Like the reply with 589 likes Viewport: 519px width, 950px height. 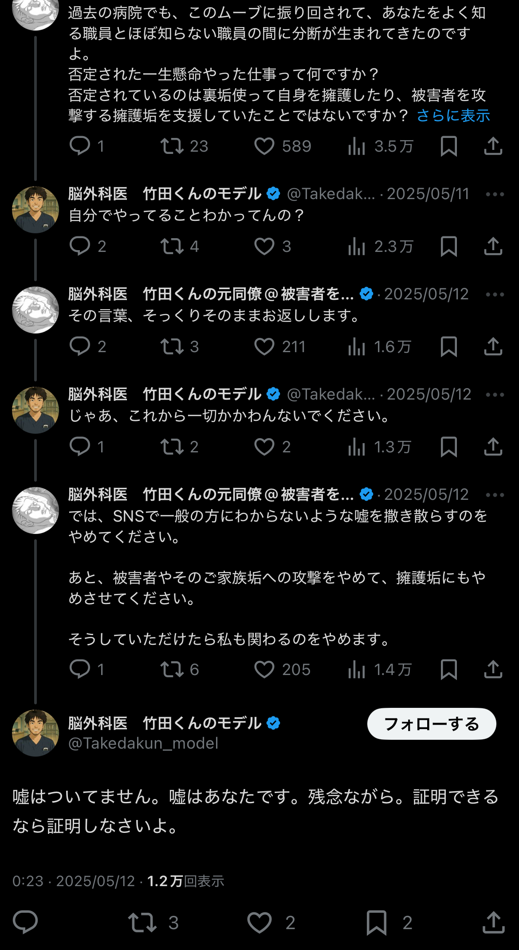(x=264, y=146)
